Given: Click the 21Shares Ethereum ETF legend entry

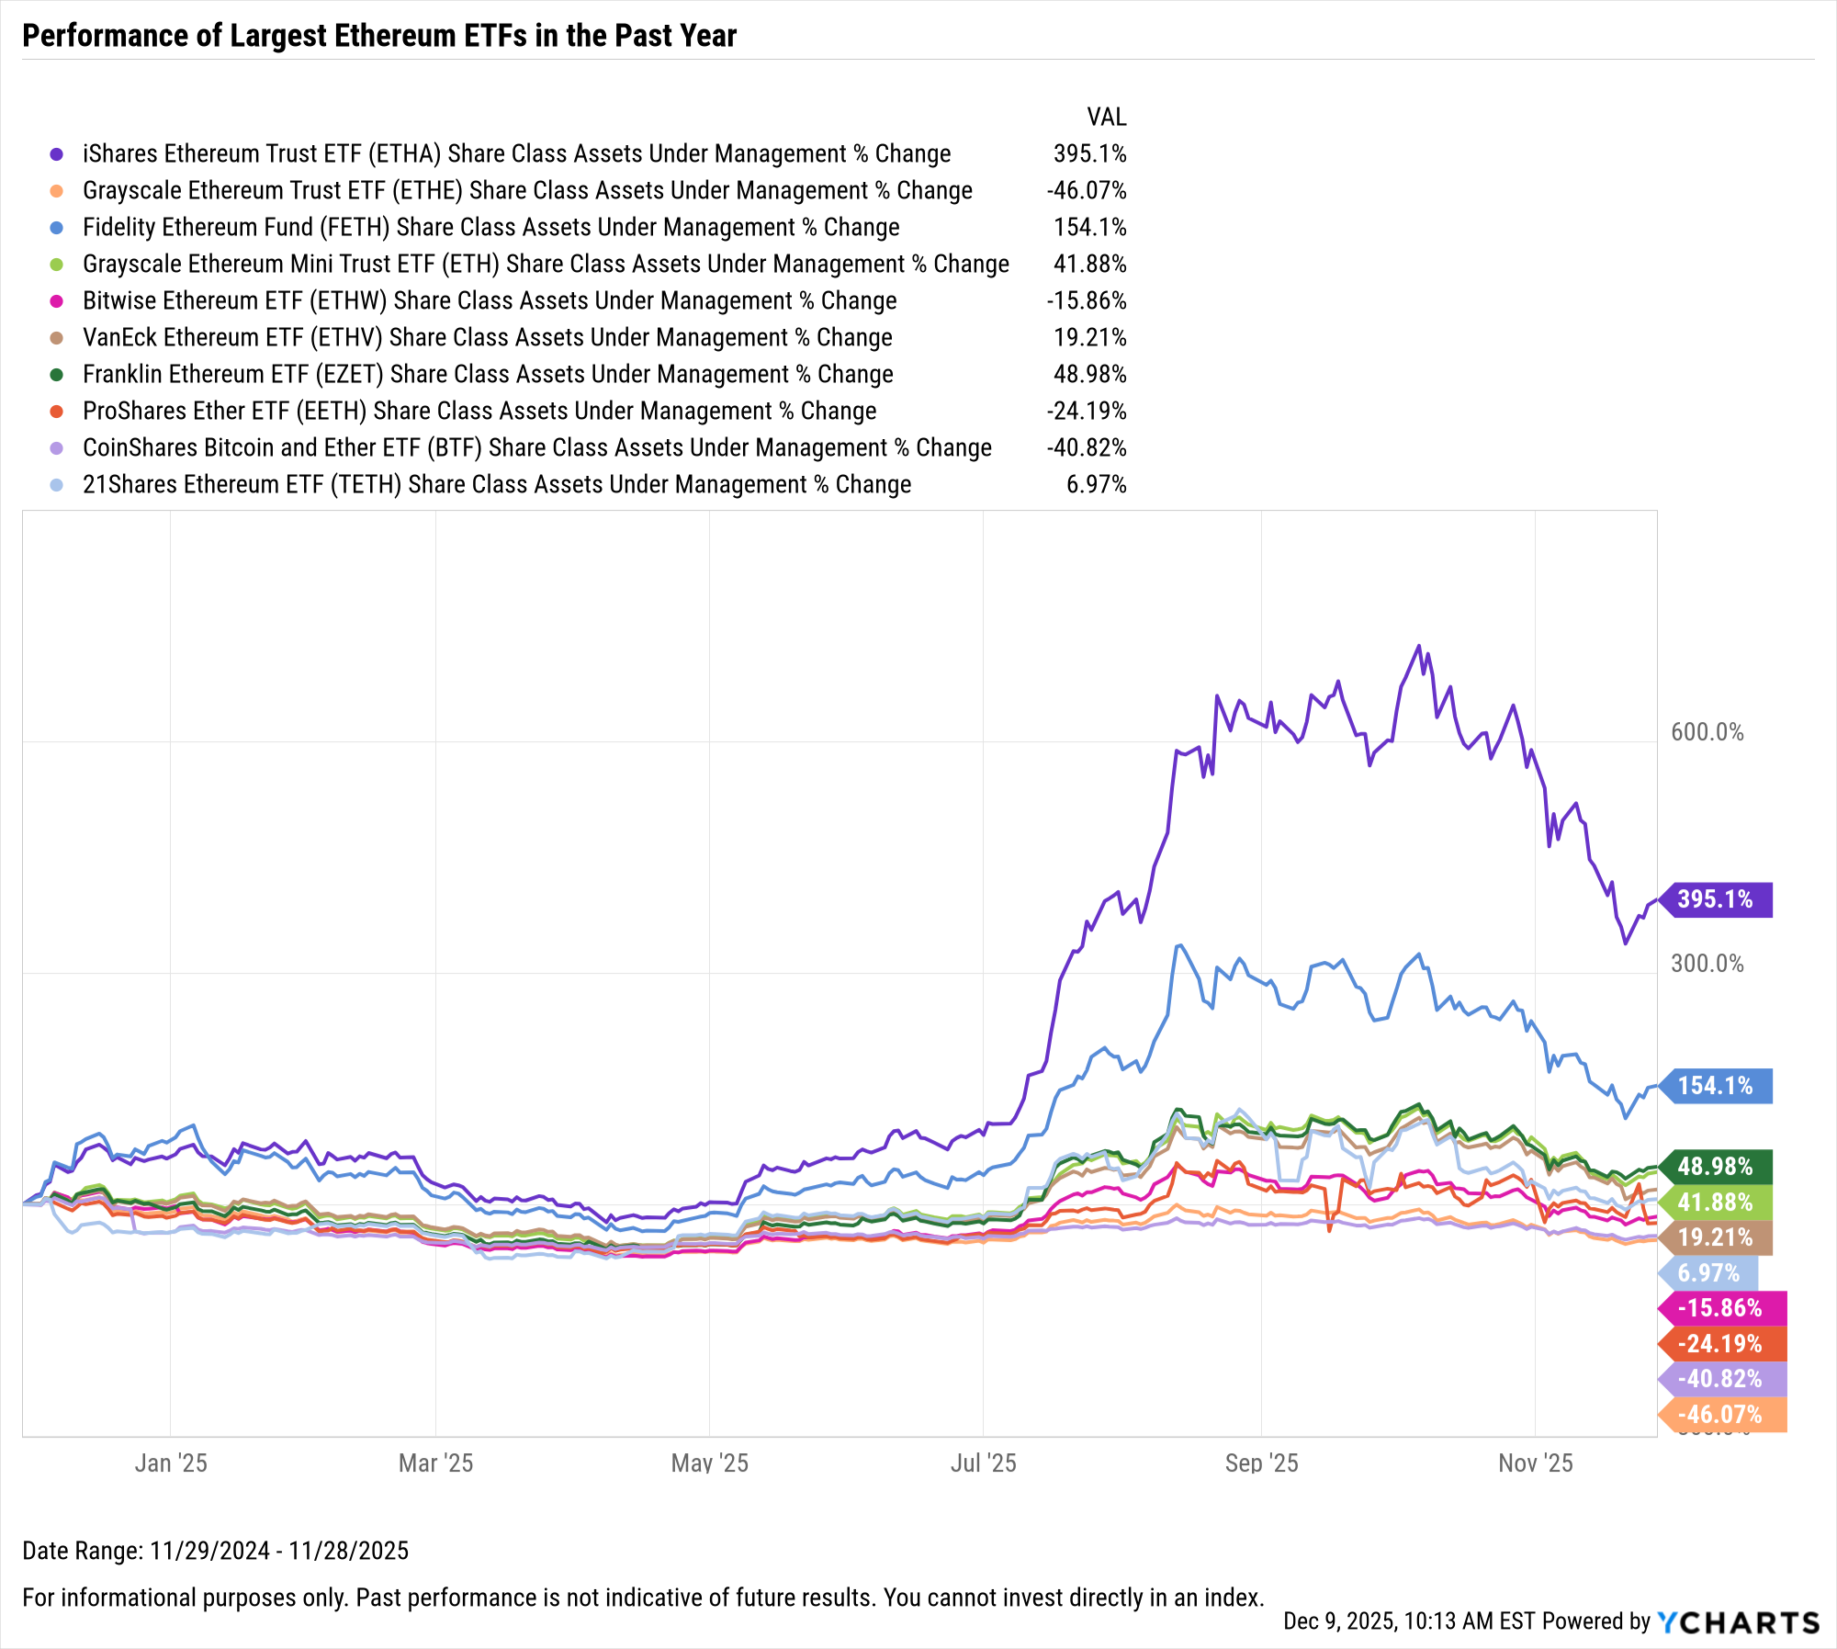Looking at the screenshot, I should click(x=496, y=485).
